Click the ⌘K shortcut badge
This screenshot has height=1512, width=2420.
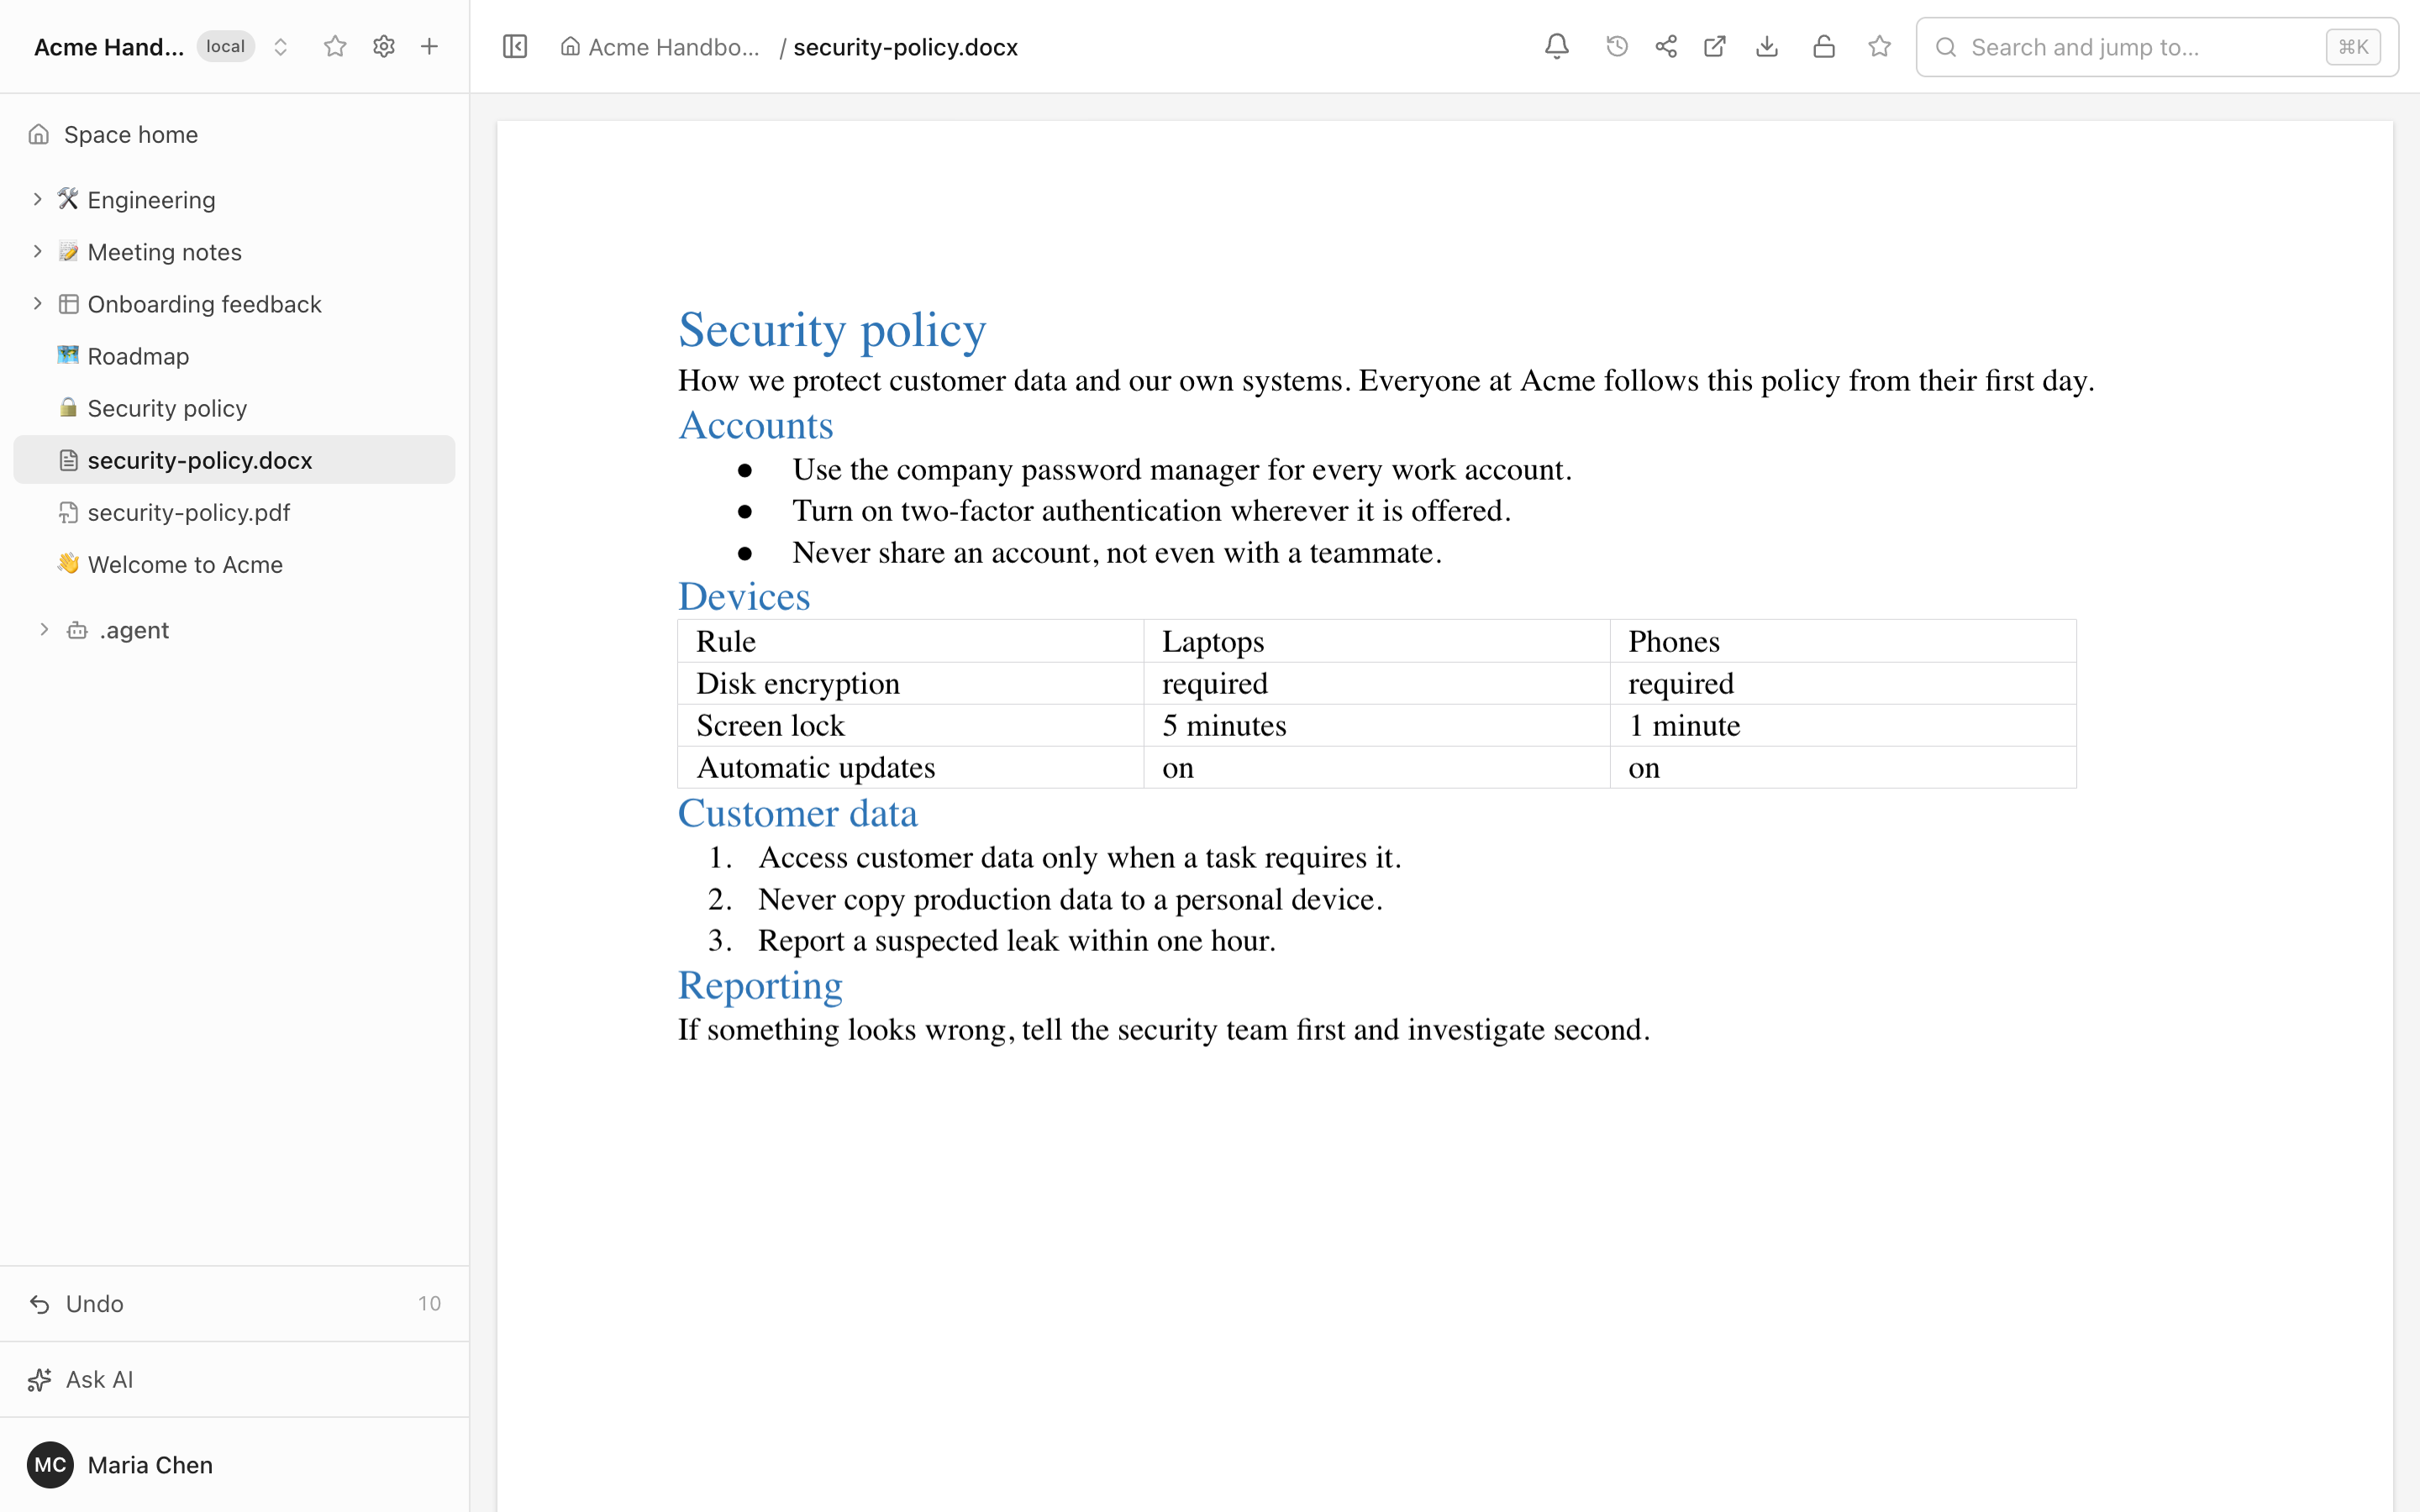(2353, 47)
